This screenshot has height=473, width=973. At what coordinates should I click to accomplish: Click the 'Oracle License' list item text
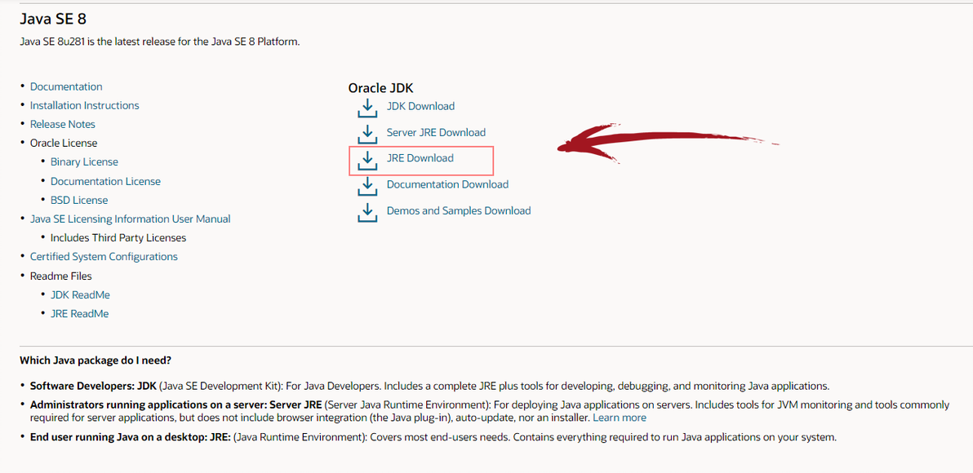point(64,144)
